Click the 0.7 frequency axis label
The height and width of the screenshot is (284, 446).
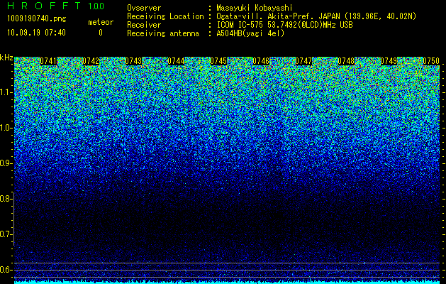click(6, 234)
